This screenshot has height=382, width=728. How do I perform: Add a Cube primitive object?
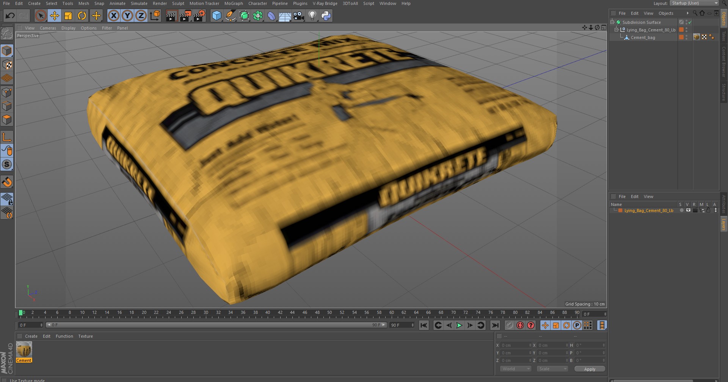click(217, 16)
